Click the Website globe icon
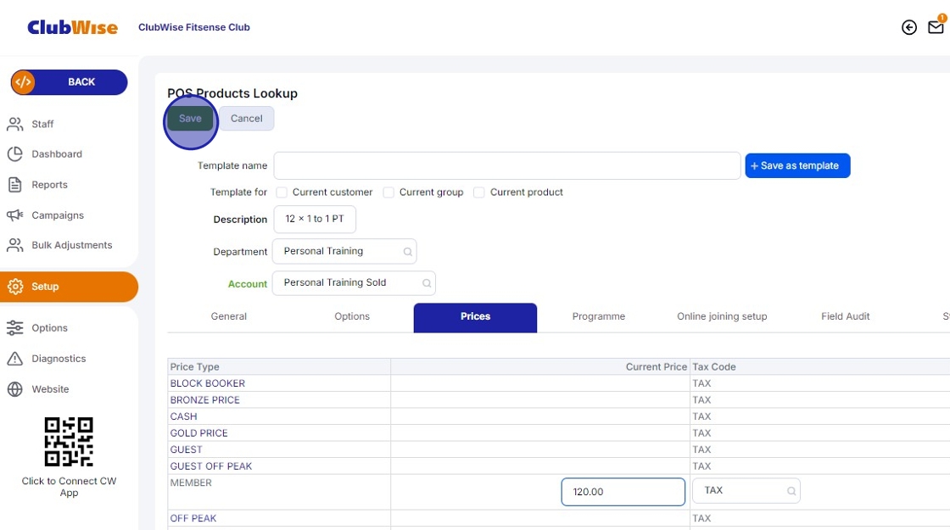The height and width of the screenshot is (530, 950). [x=15, y=389]
